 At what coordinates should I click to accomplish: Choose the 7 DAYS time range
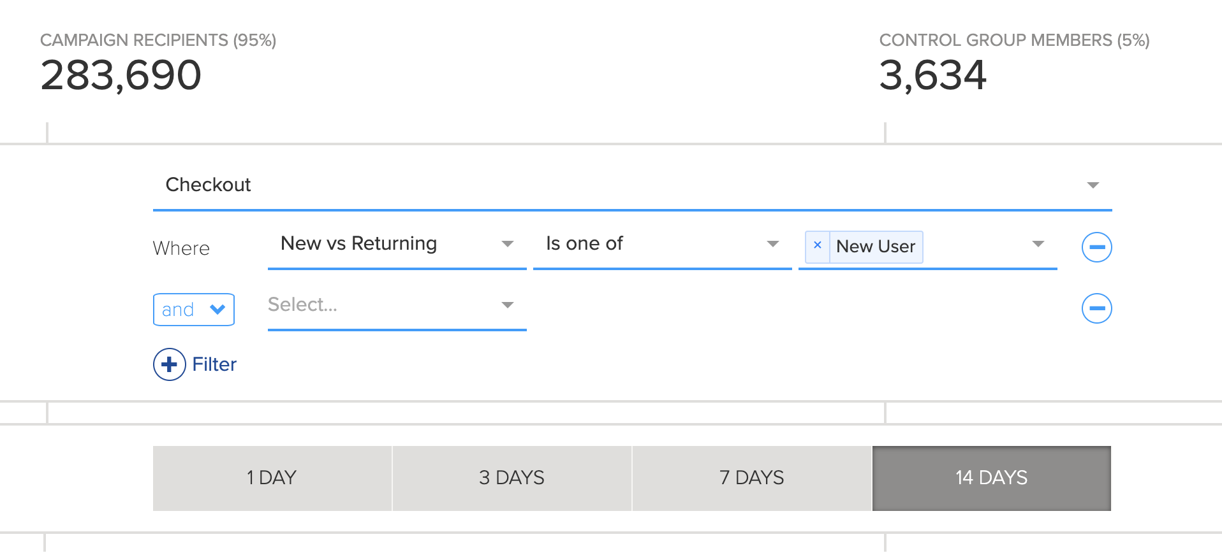pos(751,478)
